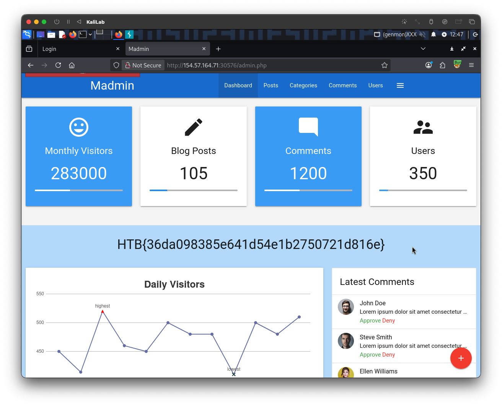This screenshot has height=406, width=502.
Task: Go to the browser home page icon
Action: (x=72, y=65)
